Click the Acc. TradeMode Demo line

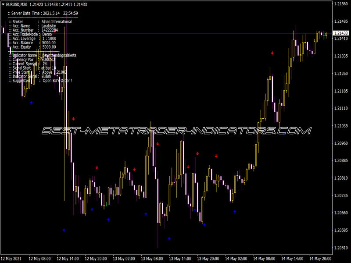point(30,35)
